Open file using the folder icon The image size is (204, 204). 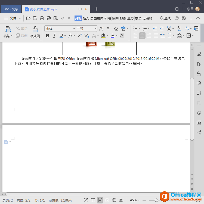(28, 18)
